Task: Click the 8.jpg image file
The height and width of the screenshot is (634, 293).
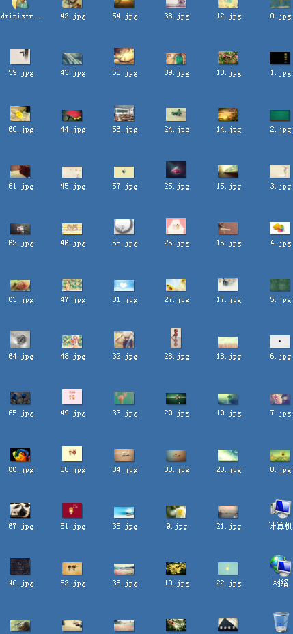Action: (279, 456)
